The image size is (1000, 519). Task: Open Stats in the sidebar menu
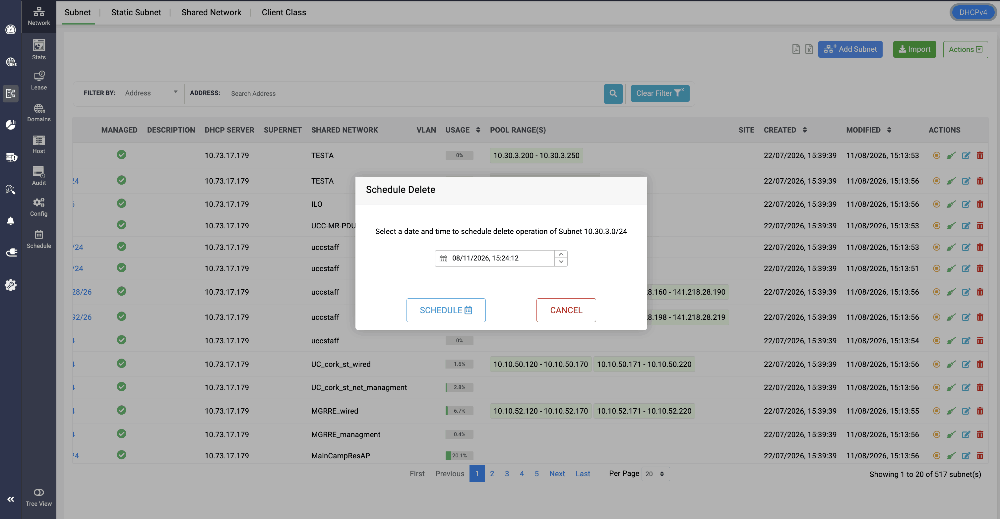(x=39, y=50)
